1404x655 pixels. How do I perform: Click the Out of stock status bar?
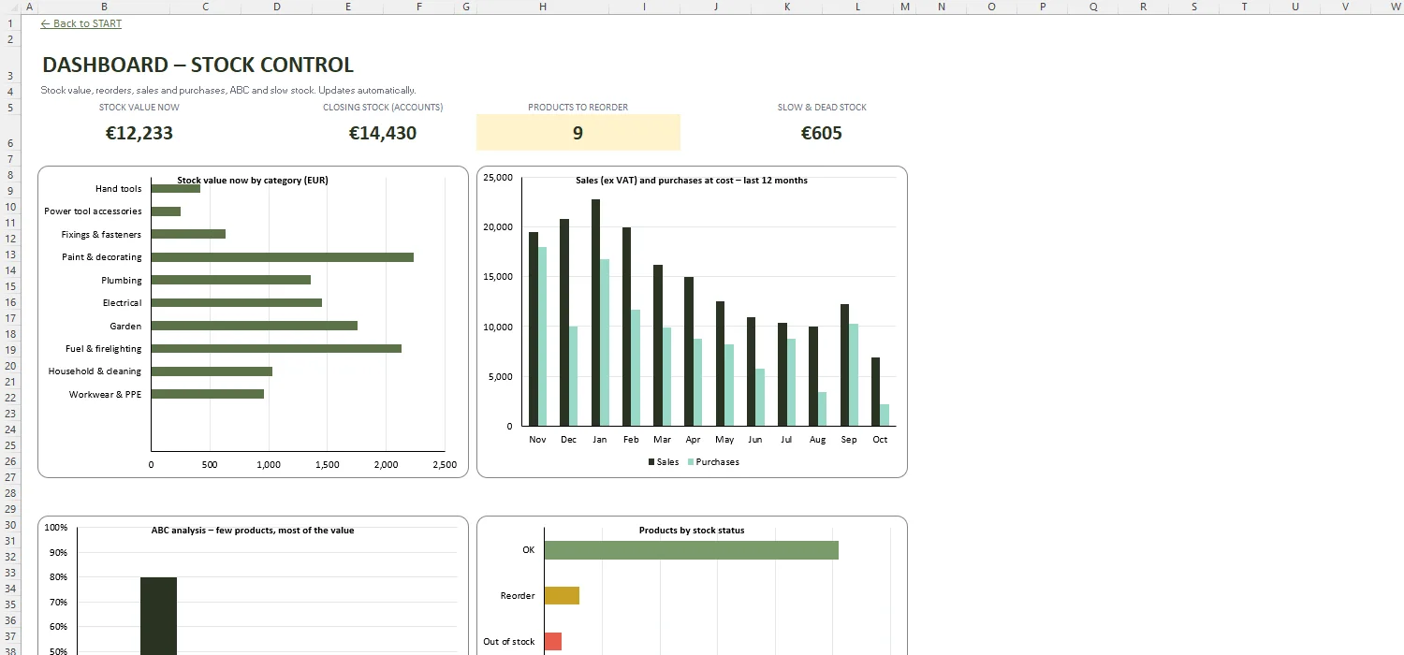click(x=552, y=641)
